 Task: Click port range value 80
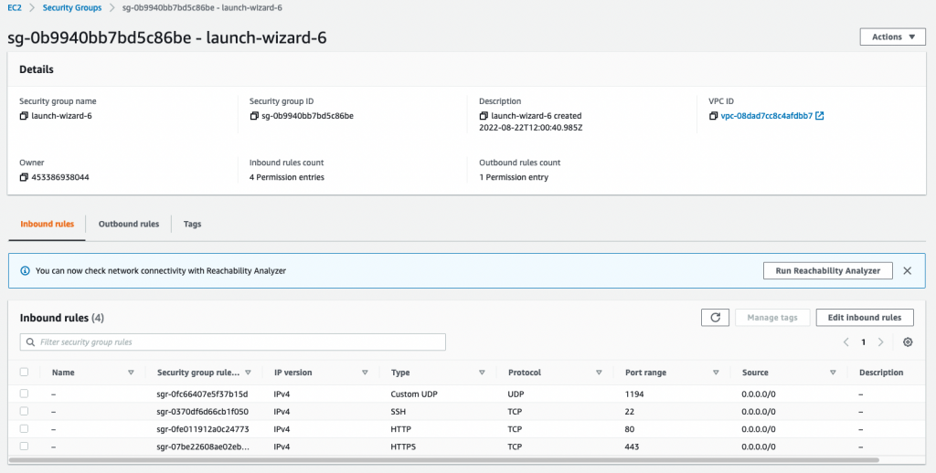click(630, 429)
